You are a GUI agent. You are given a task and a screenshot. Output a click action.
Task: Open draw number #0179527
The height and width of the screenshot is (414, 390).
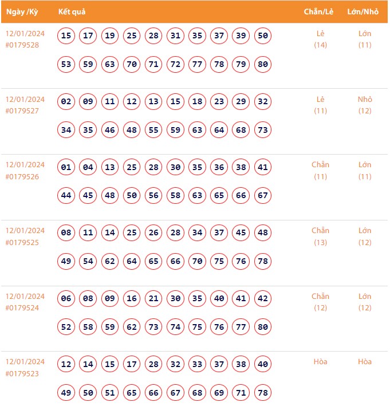22,111
